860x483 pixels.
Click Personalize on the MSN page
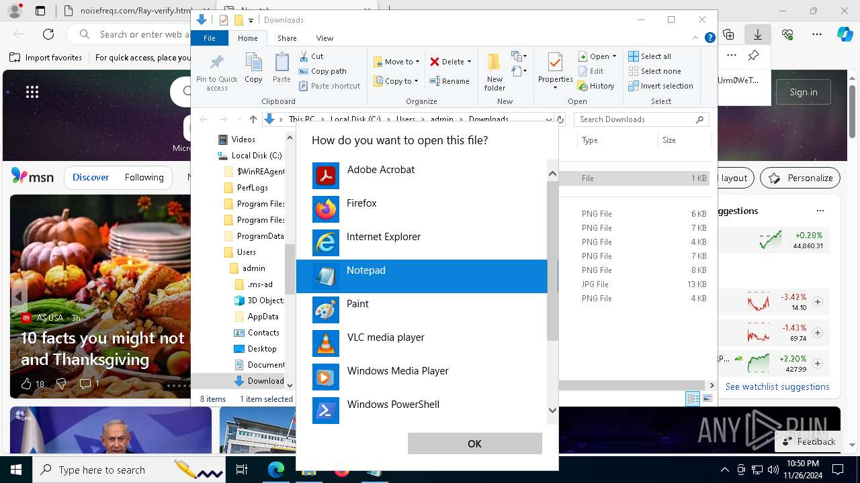coord(801,178)
